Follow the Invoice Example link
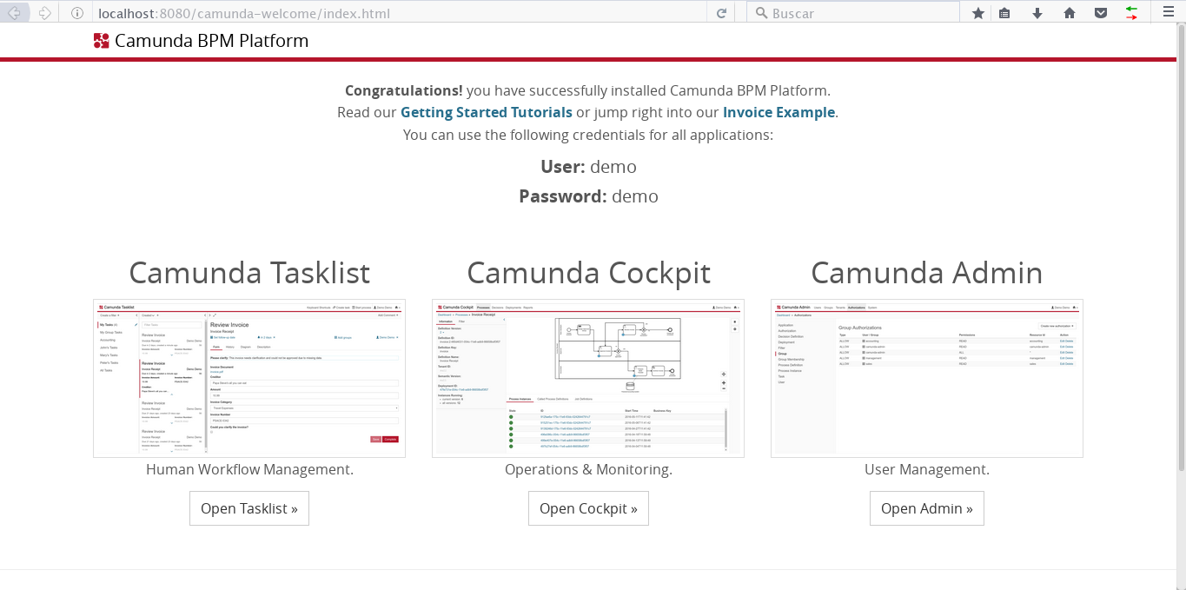The height and width of the screenshot is (590, 1186). click(x=779, y=112)
